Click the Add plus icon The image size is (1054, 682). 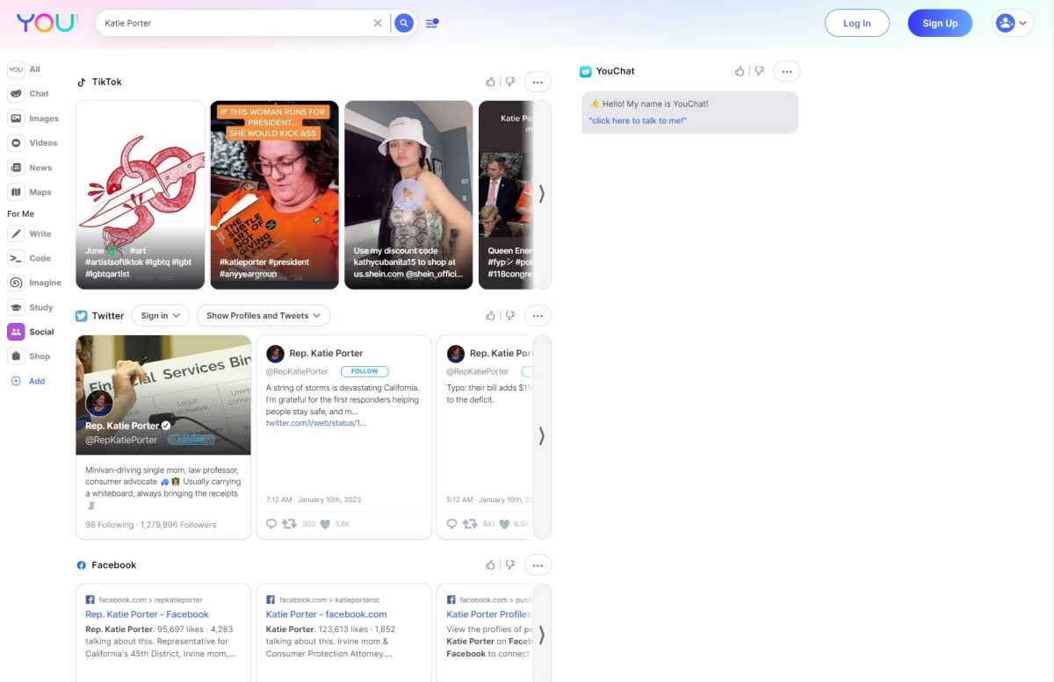pyautogui.click(x=16, y=381)
